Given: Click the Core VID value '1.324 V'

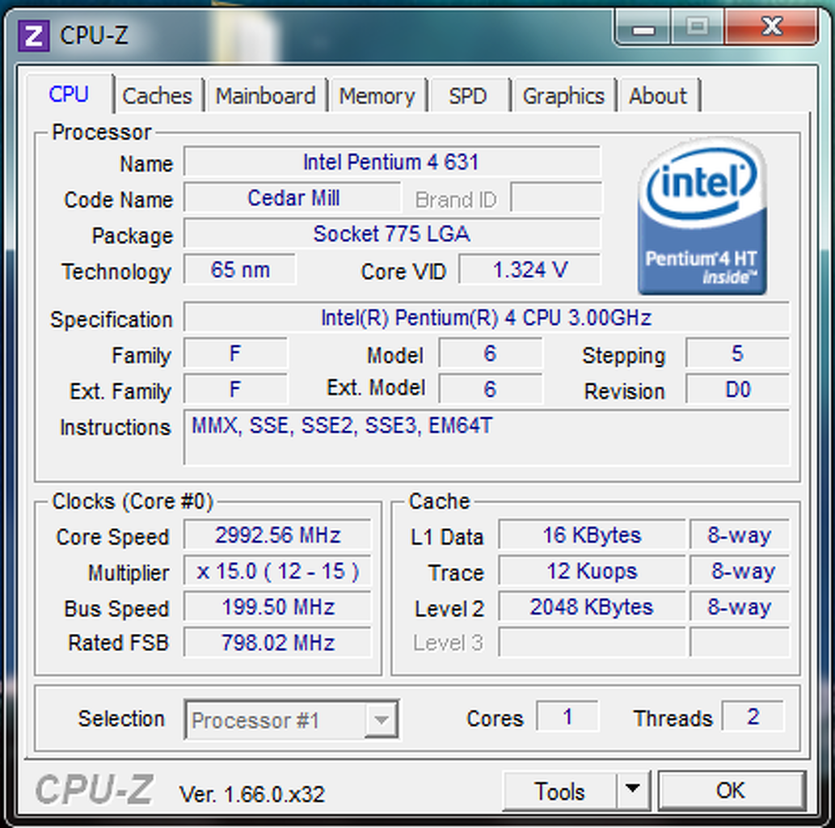Looking at the screenshot, I should 530,269.
